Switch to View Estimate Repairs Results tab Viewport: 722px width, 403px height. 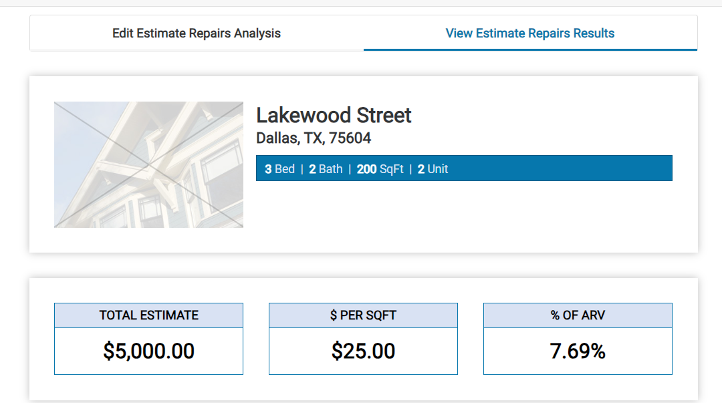[x=530, y=33]
